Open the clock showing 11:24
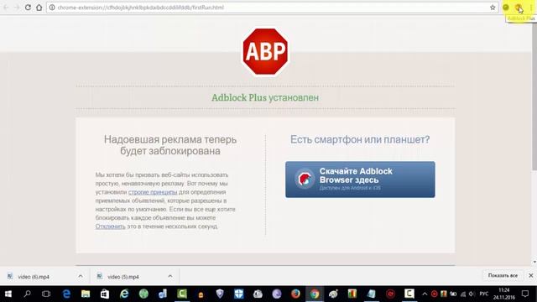537x302 pixels. click(504, 294)
